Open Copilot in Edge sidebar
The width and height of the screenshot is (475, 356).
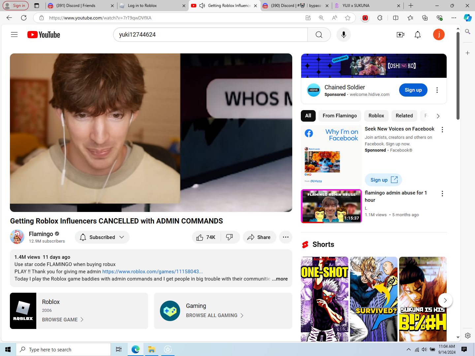click(x=467, y=18)
